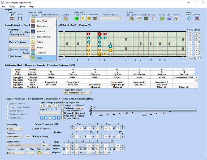The image size is (207, 160).
Task: Choose Rose Wood fretboard style
Action: [x=43, y=21]
